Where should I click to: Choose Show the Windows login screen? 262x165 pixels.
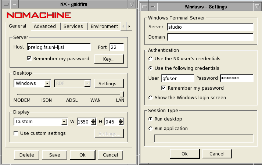pos(150,98)
